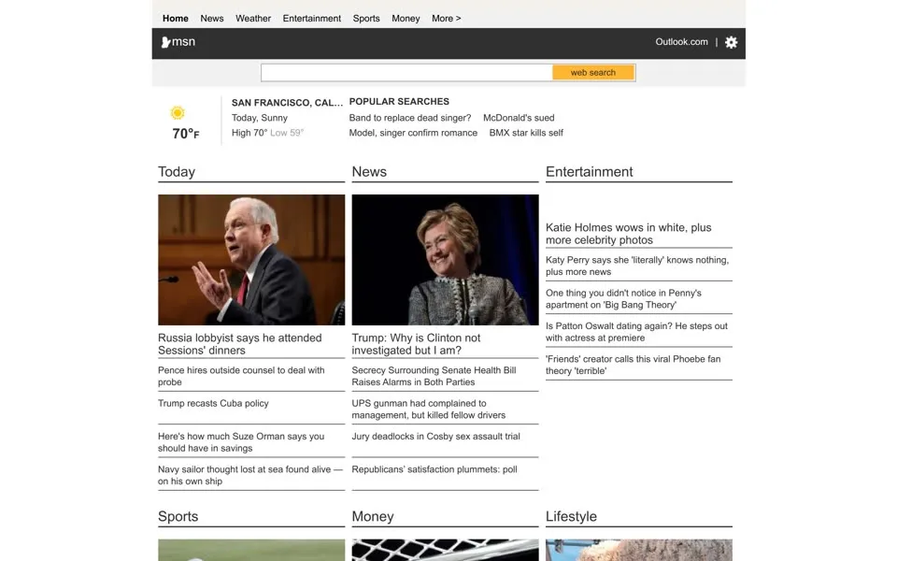Open the Today section heading

point(177,172)
